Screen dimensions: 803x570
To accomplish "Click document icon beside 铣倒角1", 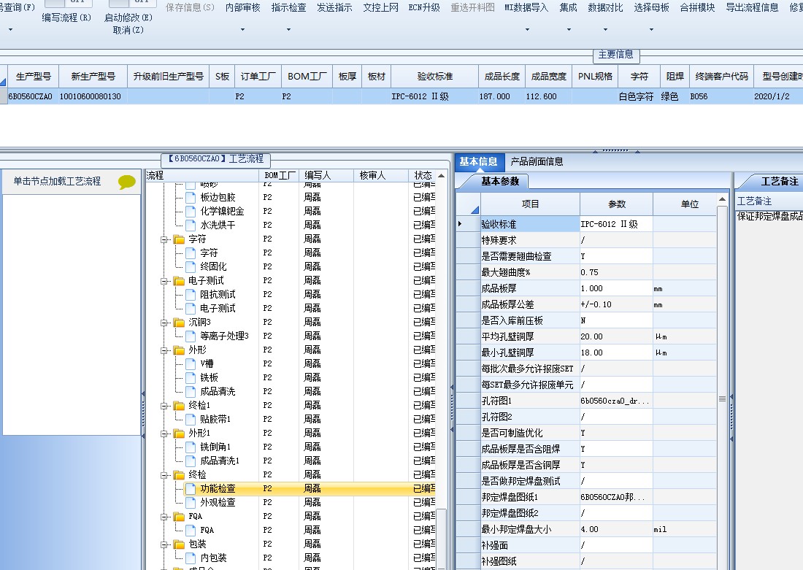I will [191, 447].
